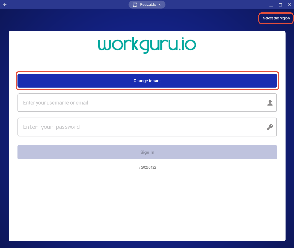The width and height of the screenshot is (294, 248).
Task: Click the Select the region button
Action: coord(276,18)
